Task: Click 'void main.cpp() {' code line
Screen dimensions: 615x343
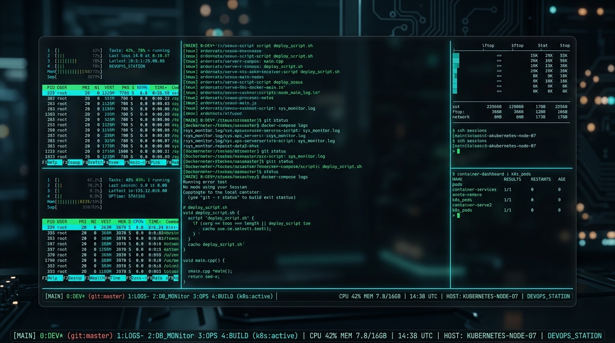Action: pos(204,260)
